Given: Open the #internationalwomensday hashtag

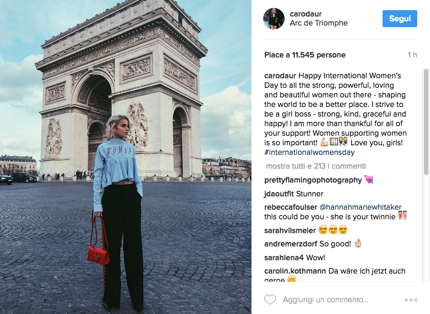Looking at the screenshot, I should tap(310, 152).
